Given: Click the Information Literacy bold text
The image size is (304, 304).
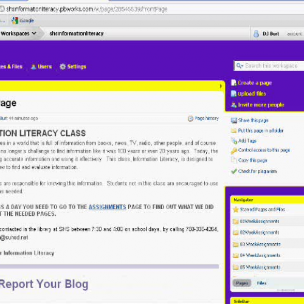Looking at the screenshot, I should pos(29,253).
